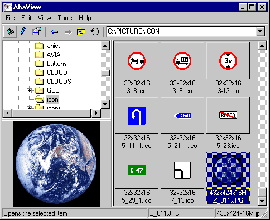Open the File menu
270x220 pixels.
(x=10, y=18)
